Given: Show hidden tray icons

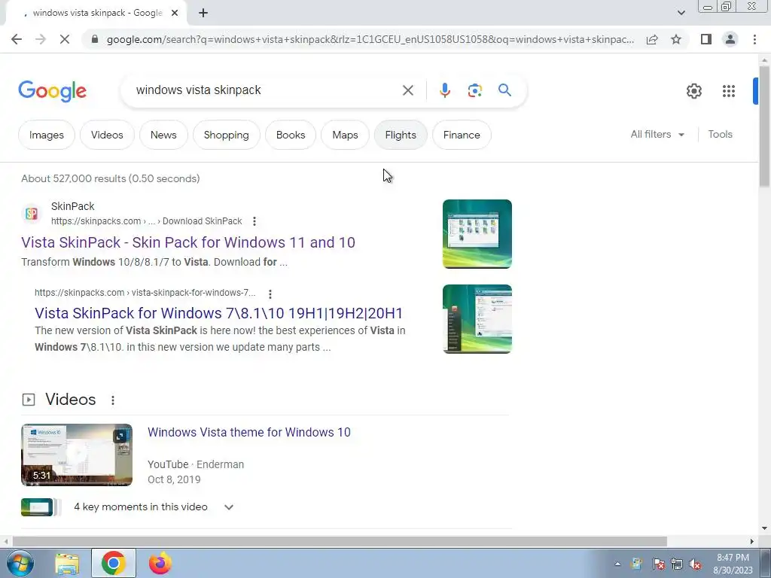Looking at the screenshot, I should point(617,564).
